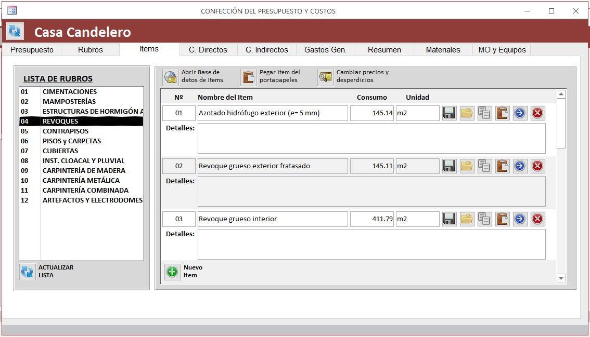Click the app icon in the title bar

point(11,10)
